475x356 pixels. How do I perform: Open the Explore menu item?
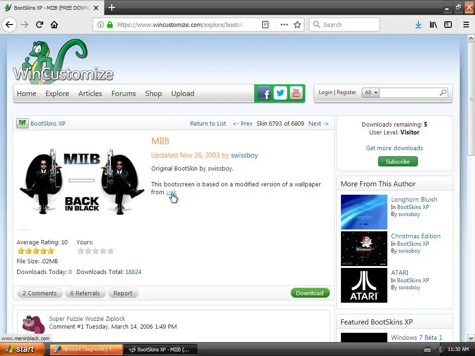click(57, 93)
